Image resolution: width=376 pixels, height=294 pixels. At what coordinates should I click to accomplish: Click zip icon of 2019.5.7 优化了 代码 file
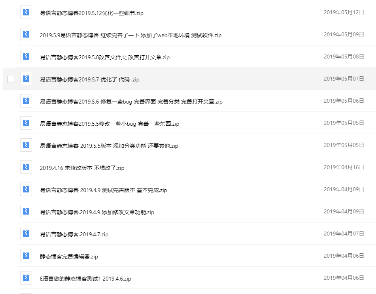(26, 79)
